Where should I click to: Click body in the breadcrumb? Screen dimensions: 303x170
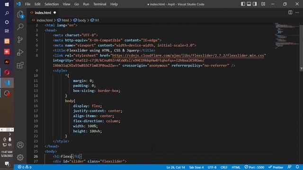point(82,20)
